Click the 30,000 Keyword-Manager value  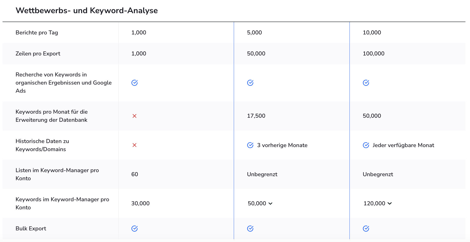pyautogui.click(x=141, y=204)
